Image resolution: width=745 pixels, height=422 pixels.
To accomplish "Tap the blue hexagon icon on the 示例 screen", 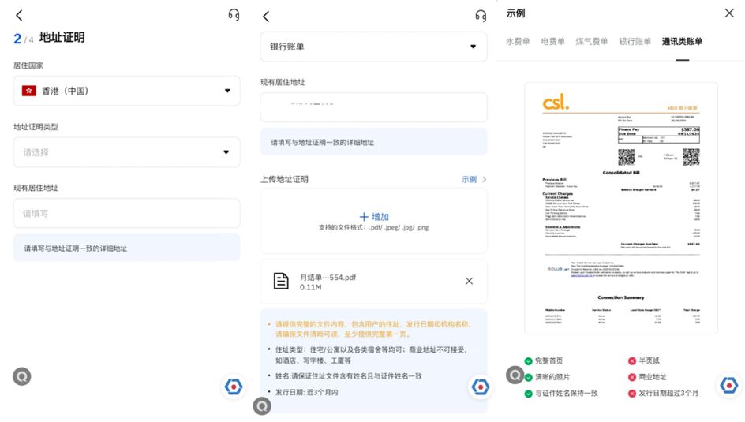I will (x=727, y=385).
